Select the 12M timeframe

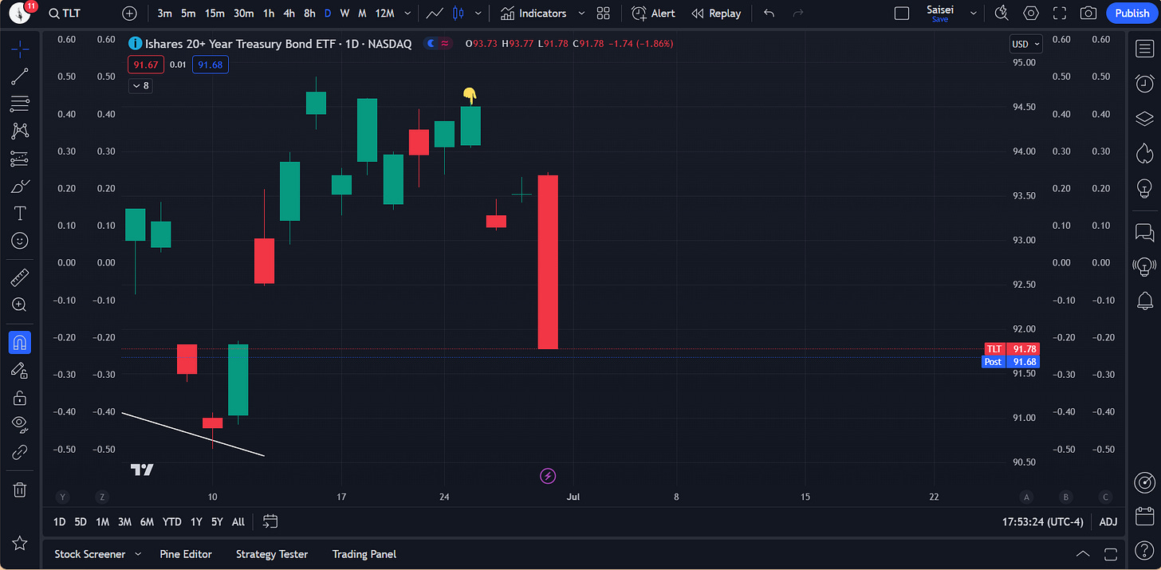pos(384,14)
